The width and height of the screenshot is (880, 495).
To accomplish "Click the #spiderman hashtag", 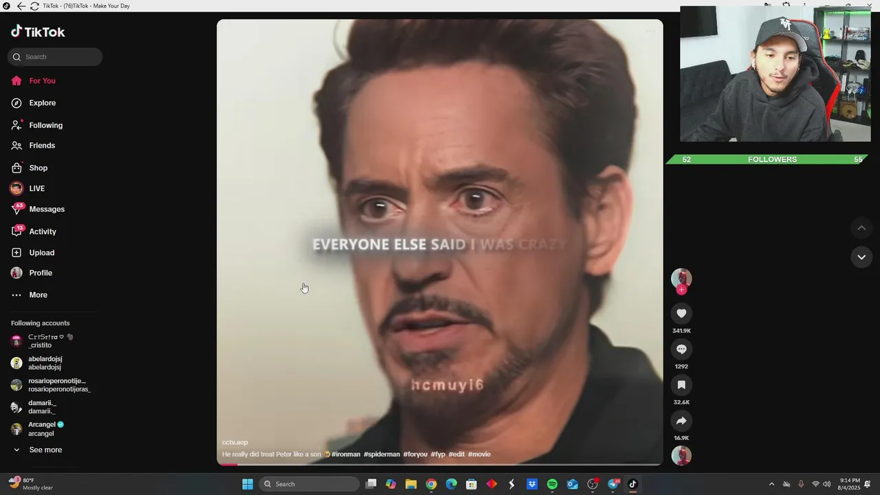I will [382, 454].
